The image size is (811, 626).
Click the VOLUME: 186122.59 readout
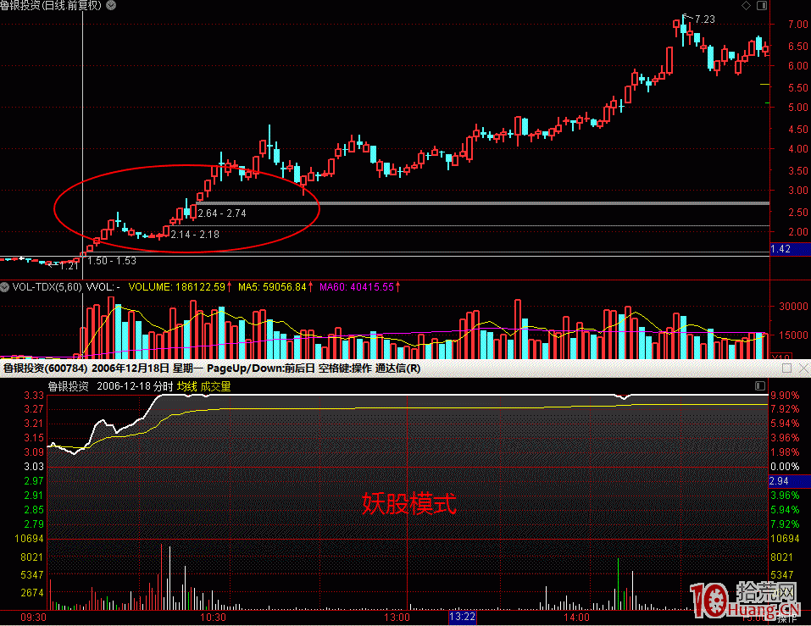(176, 287)
